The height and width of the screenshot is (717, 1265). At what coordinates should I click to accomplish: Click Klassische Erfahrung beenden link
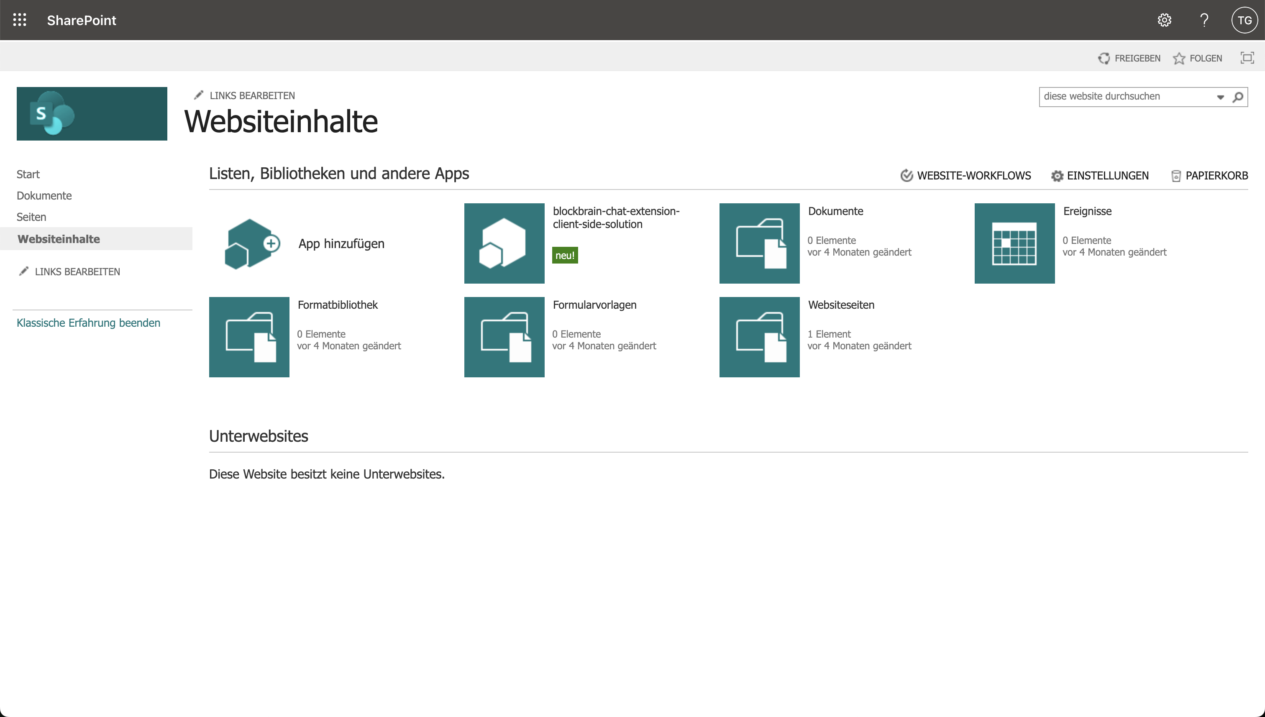tap(89, 323)
